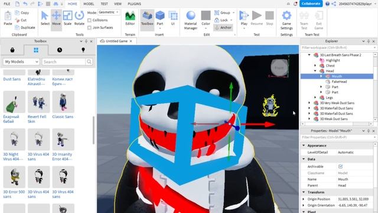Viewport: 378px width, 213px height.
Task: Collapse the Appearance properties section
Action: coord(304,146)
